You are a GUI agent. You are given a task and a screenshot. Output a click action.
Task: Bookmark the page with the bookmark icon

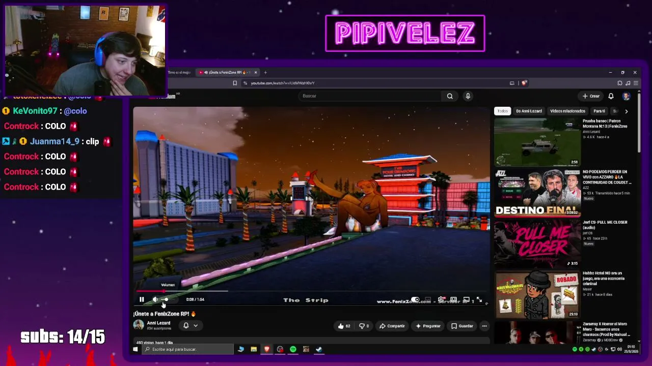tap(235, 83)
